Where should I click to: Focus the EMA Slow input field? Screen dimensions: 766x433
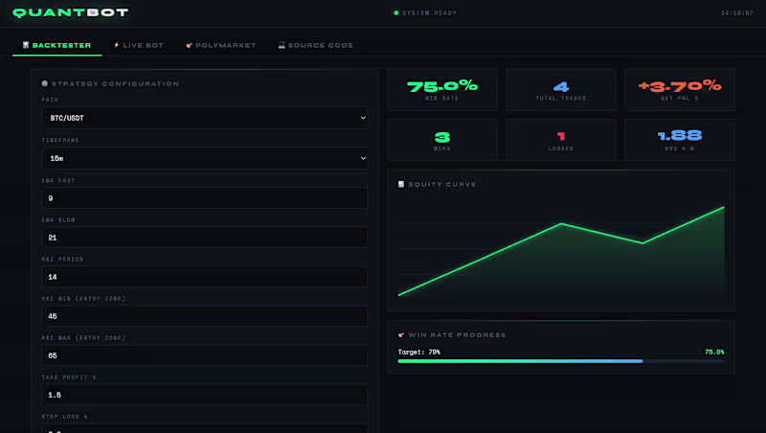[204, 238]
